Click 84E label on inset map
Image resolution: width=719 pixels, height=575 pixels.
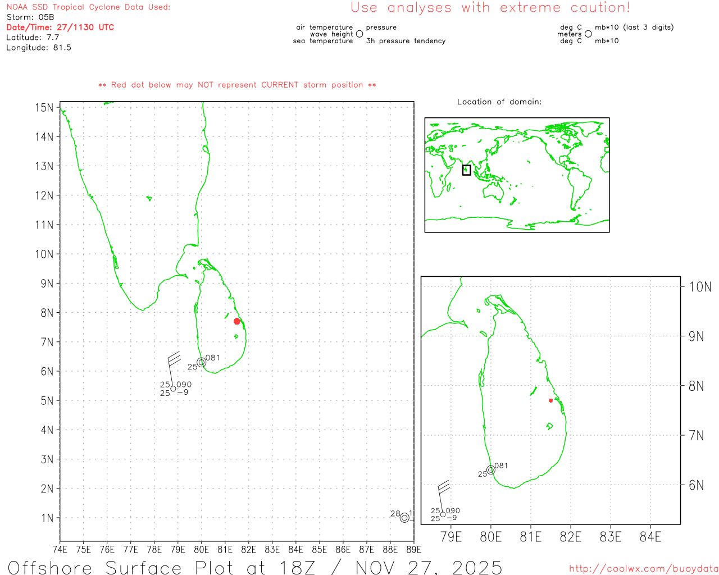tap(650, 537)
